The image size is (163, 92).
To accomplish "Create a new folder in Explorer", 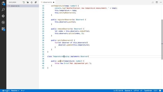I will (x=28, y=2).
